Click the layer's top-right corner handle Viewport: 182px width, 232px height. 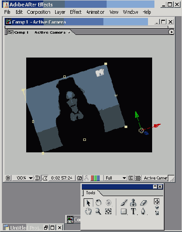(x=106, y=64)
